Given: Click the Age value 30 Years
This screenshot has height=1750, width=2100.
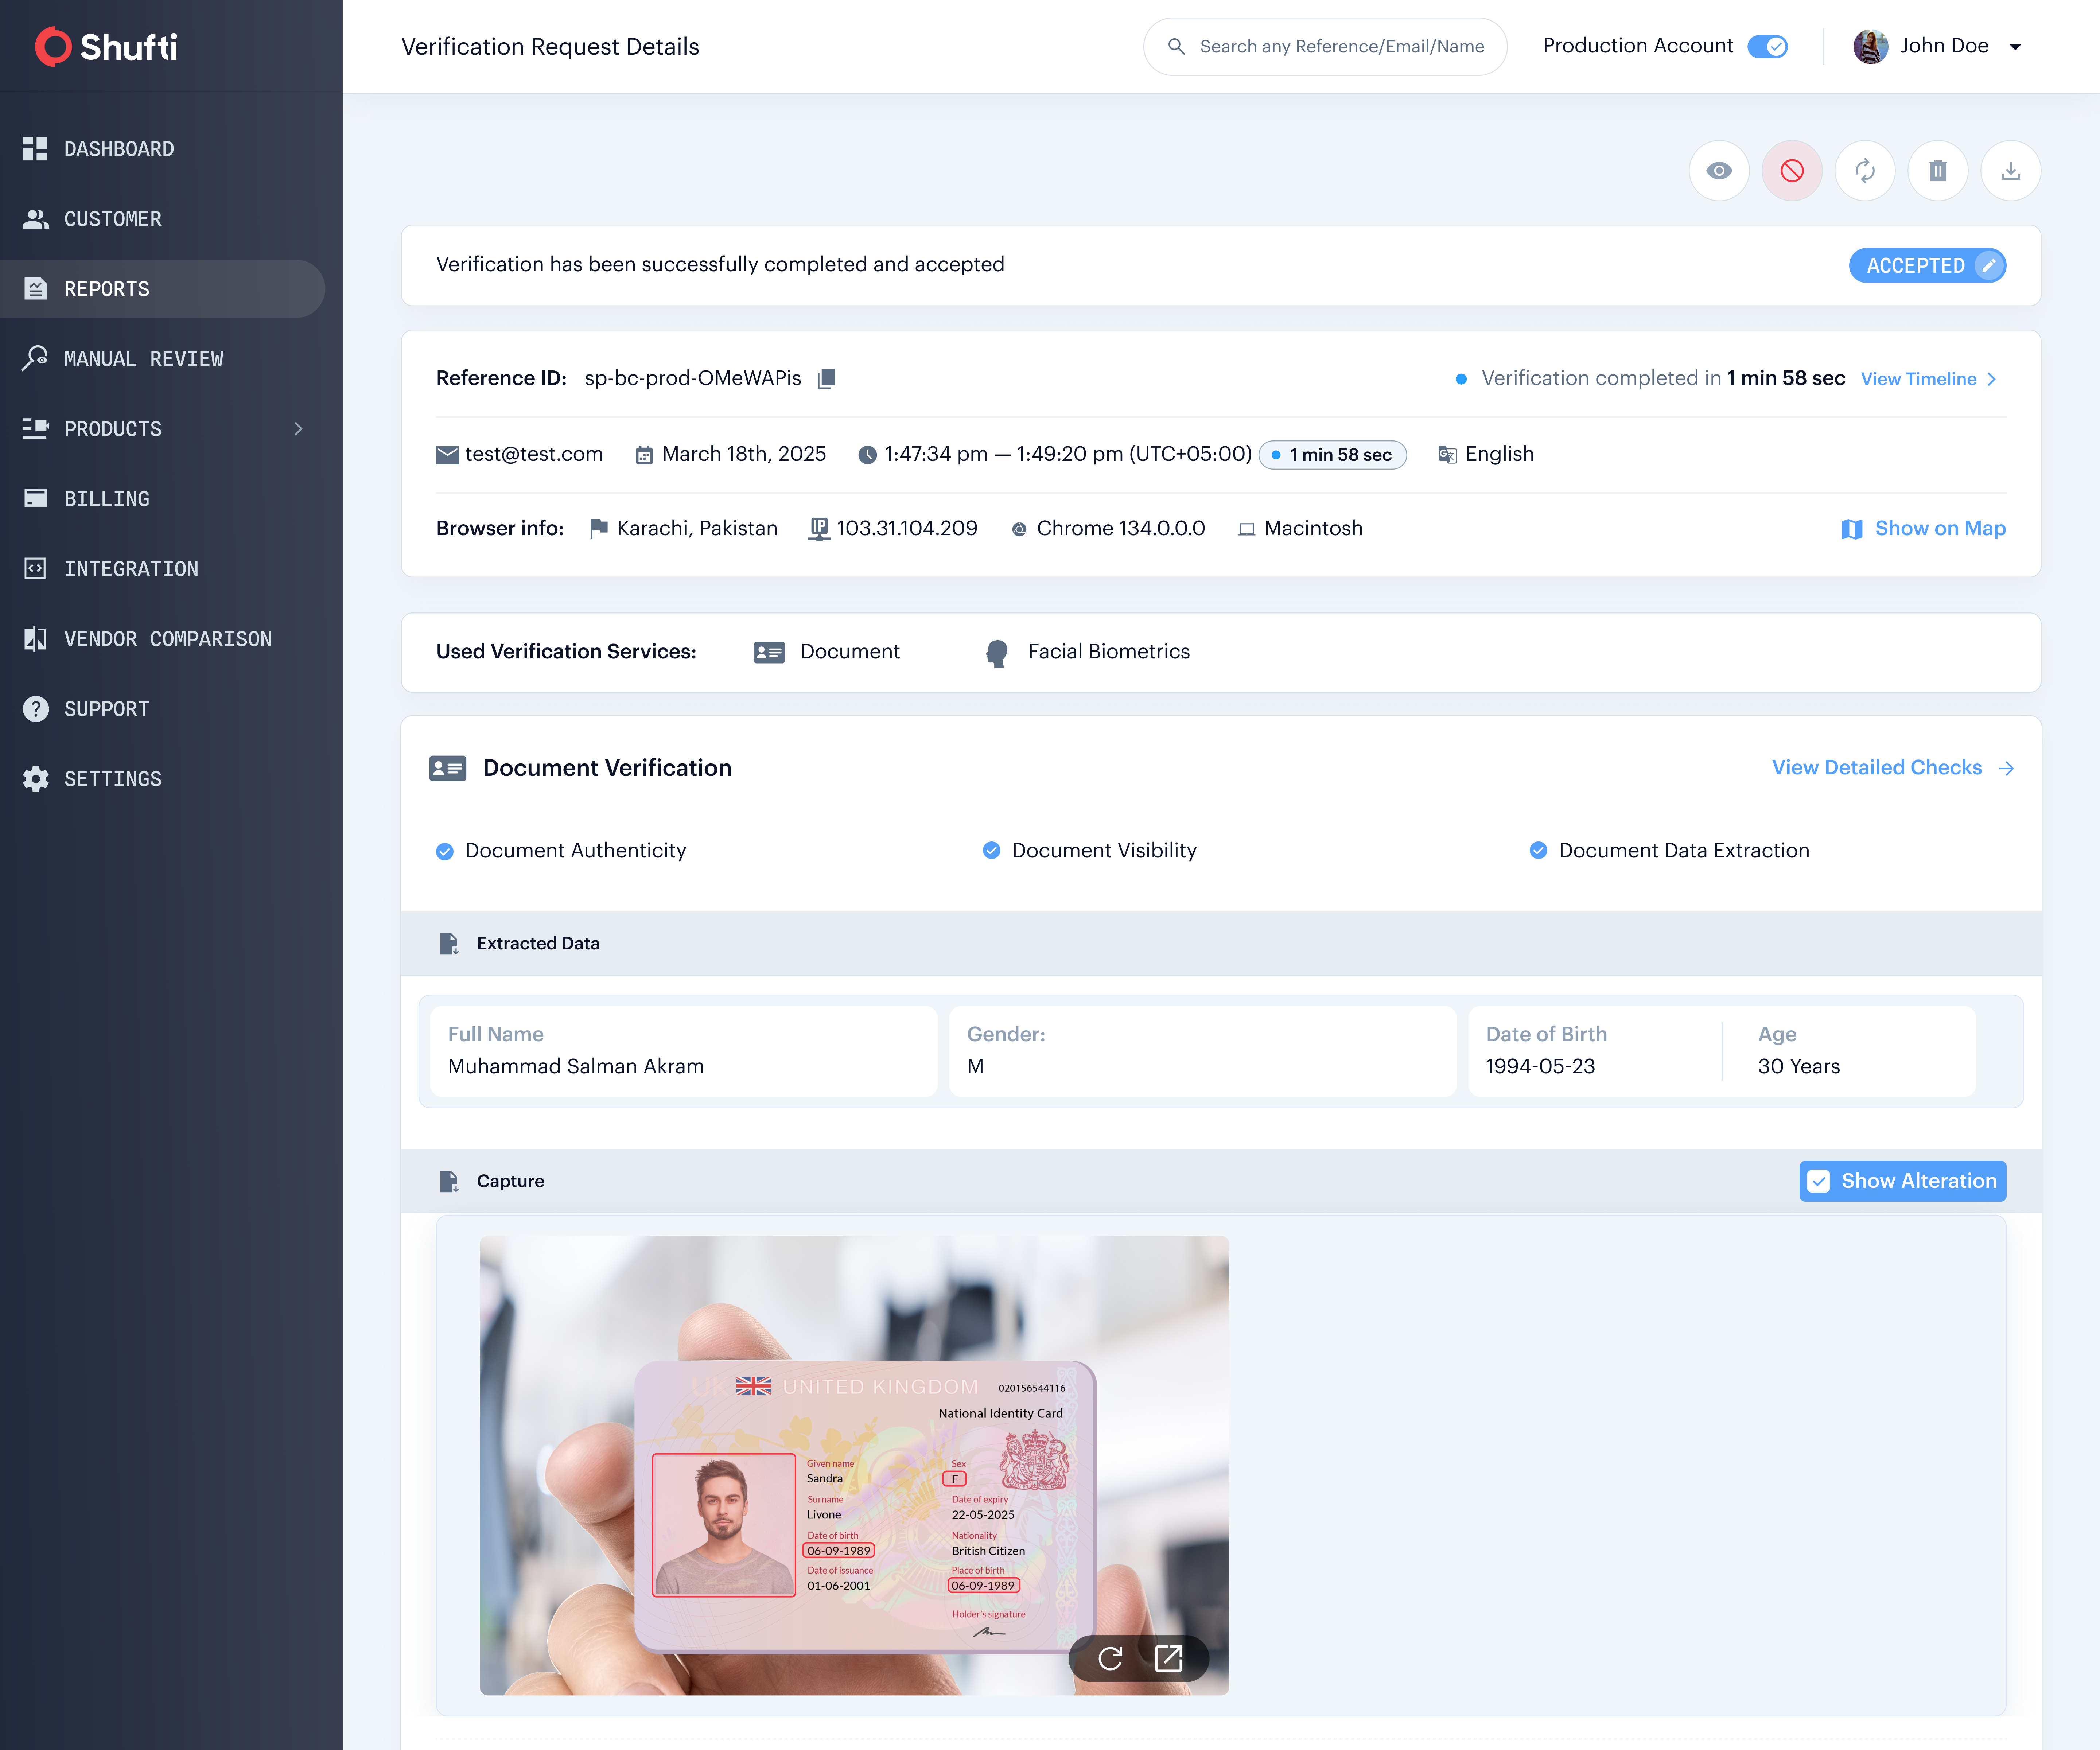Looking at the screenshot, I should click(1799, 1067).
